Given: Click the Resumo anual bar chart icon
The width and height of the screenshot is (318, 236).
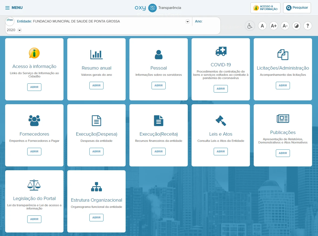Looking at the screenshot, I should point(96,54).
